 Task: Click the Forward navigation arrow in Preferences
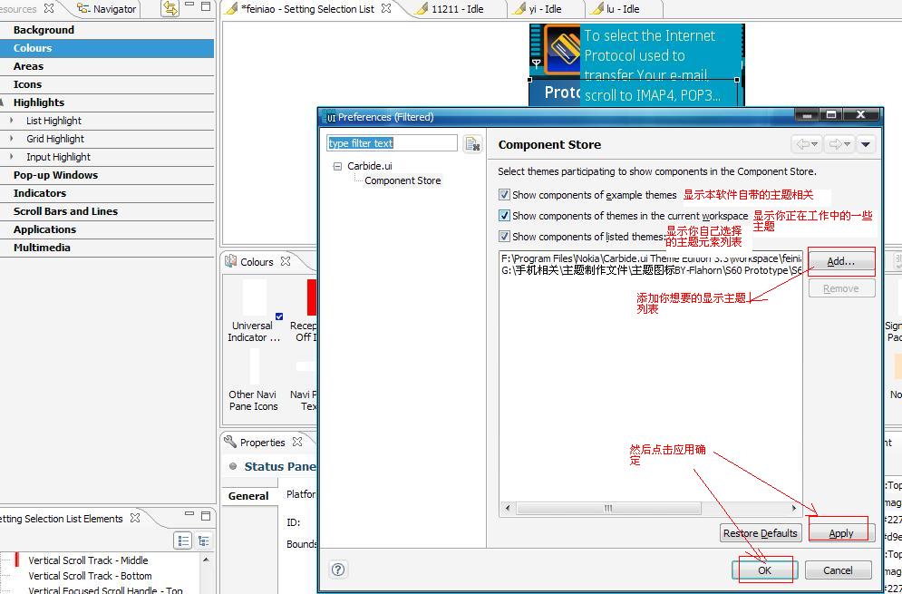point(839,144)
